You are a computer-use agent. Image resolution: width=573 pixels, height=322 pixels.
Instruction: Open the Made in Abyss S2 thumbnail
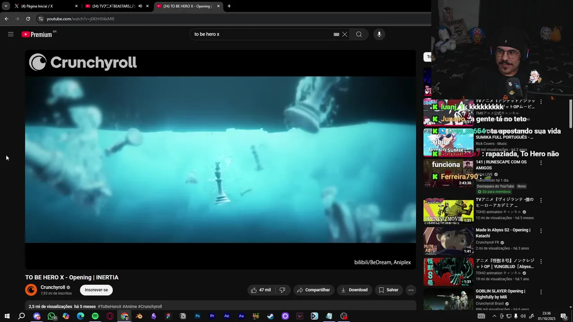coord(449,241)
